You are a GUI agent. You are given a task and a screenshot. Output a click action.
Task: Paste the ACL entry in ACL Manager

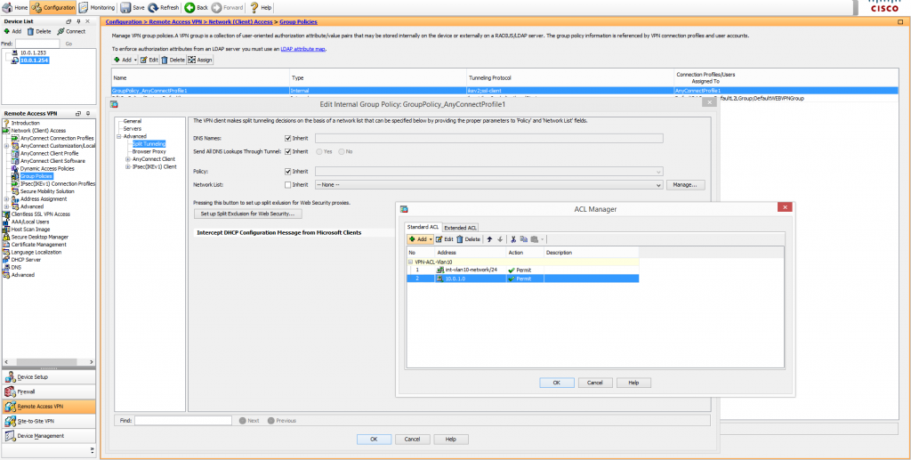[534, 239]
